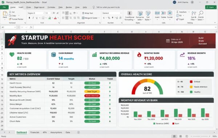The image size is (218, 138).
Task: Collapse the ribbon with the chevron
Action: tap(215, 23)
